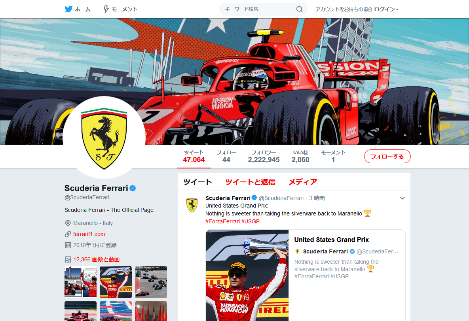Open the lightning bolt Moments icon
This screenshot has width=469, height=321.
[x=106, y=9]
